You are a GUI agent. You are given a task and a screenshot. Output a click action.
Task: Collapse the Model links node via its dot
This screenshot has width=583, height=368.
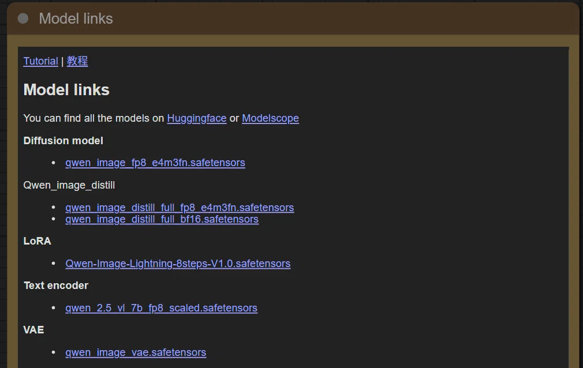point(23,18)
